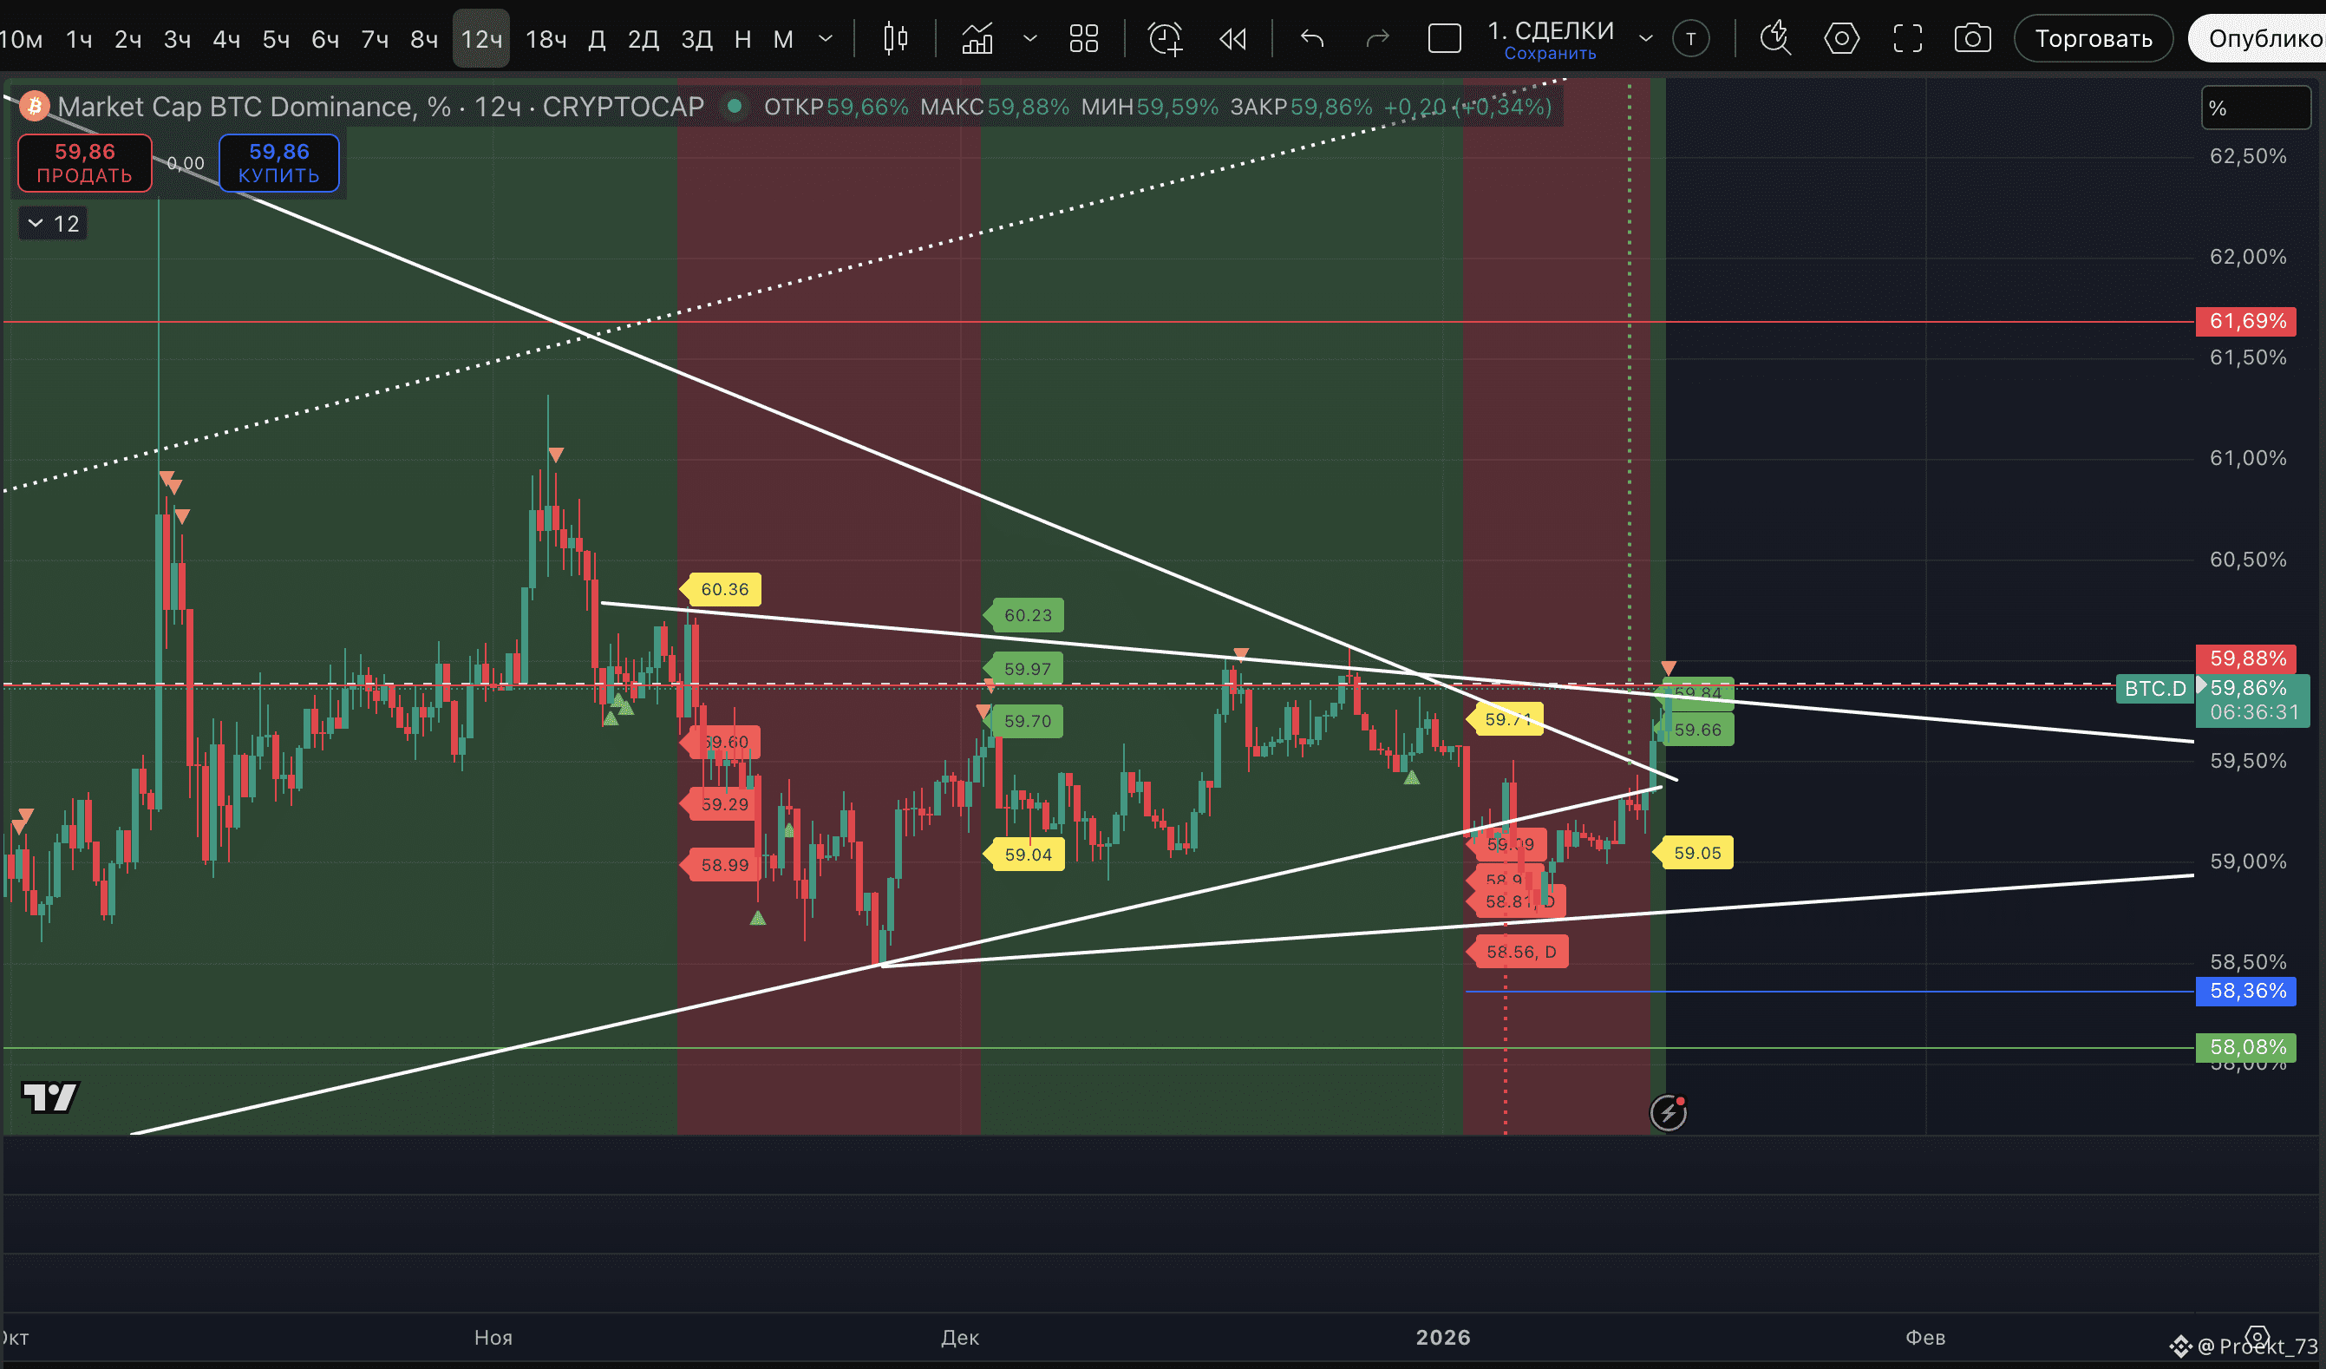
Task: Start bar replay with rewind icon
Action: (1232, 39)
